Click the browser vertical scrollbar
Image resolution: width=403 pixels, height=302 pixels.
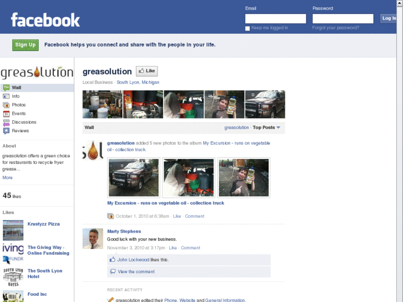[400, 151]
